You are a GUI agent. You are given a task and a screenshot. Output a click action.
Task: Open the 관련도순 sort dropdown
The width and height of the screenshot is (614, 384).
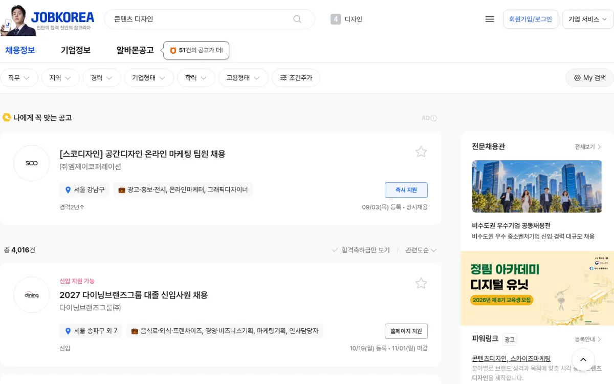(421, 250)
